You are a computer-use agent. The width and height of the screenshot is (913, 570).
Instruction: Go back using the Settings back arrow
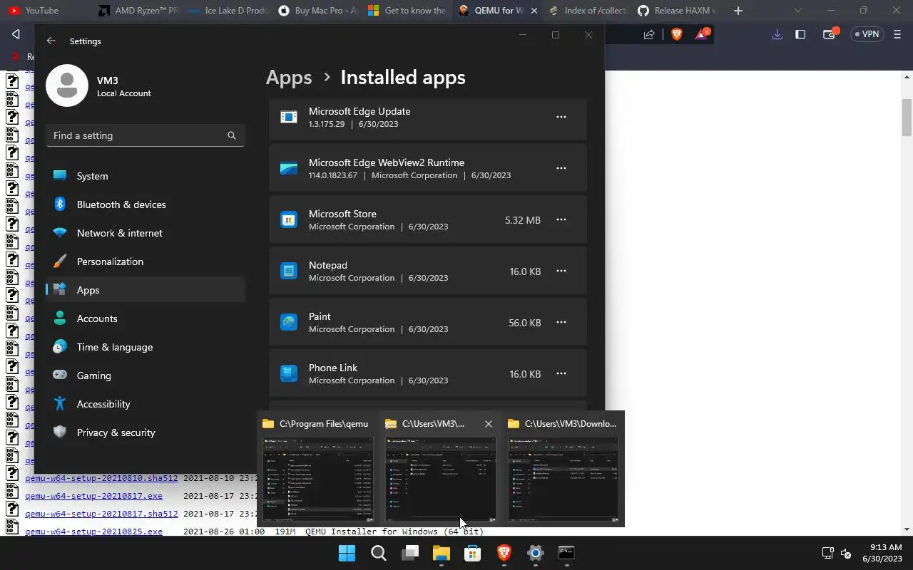click(x=51, y=41)
